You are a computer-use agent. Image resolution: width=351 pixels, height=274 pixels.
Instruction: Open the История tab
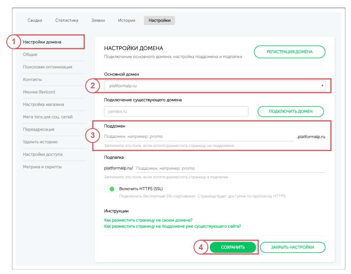coord(127,20)
